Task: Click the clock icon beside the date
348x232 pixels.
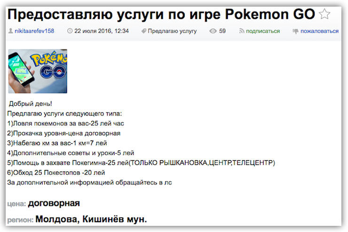Action: point(70,31)
